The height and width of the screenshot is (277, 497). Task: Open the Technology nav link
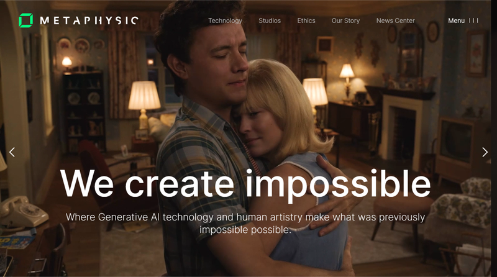tap(225, 20)
